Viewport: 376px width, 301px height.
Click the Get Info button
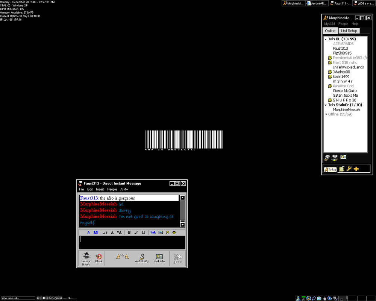coord(159,258)
